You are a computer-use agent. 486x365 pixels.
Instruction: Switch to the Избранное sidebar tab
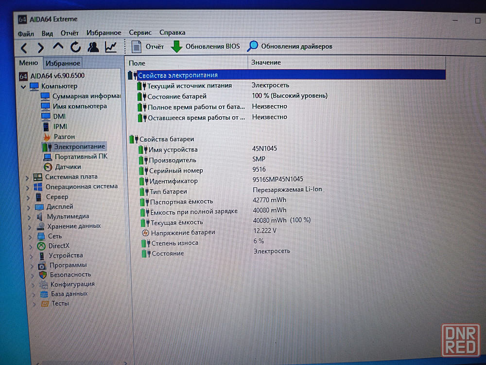[63, 63]
